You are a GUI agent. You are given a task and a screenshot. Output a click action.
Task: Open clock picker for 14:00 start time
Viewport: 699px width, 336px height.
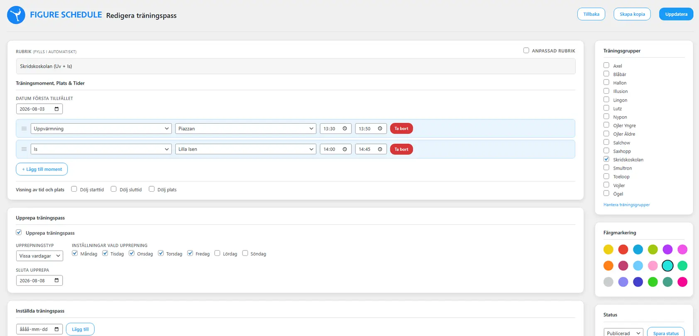(x=345, y=149)
